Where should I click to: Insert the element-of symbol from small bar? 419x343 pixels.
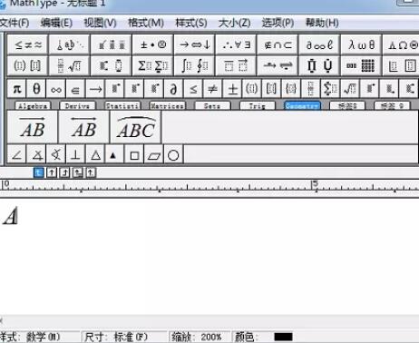(x=75, y=89)
